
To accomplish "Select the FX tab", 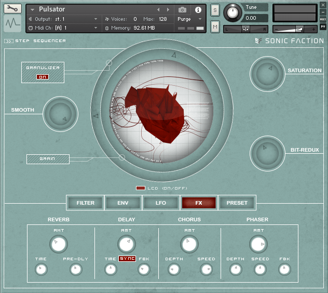I will 199,203.
